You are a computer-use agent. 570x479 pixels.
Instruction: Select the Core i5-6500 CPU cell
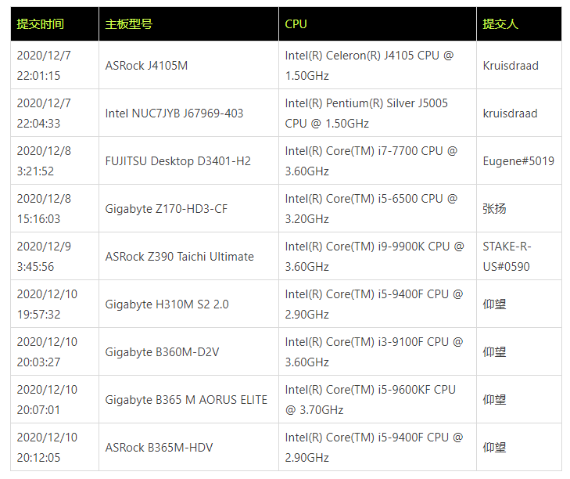click(378, 208)
